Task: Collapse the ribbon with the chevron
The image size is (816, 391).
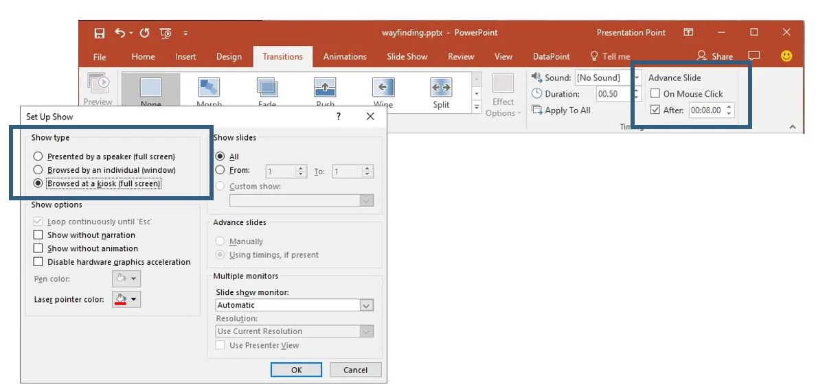Action: [793, 127]
